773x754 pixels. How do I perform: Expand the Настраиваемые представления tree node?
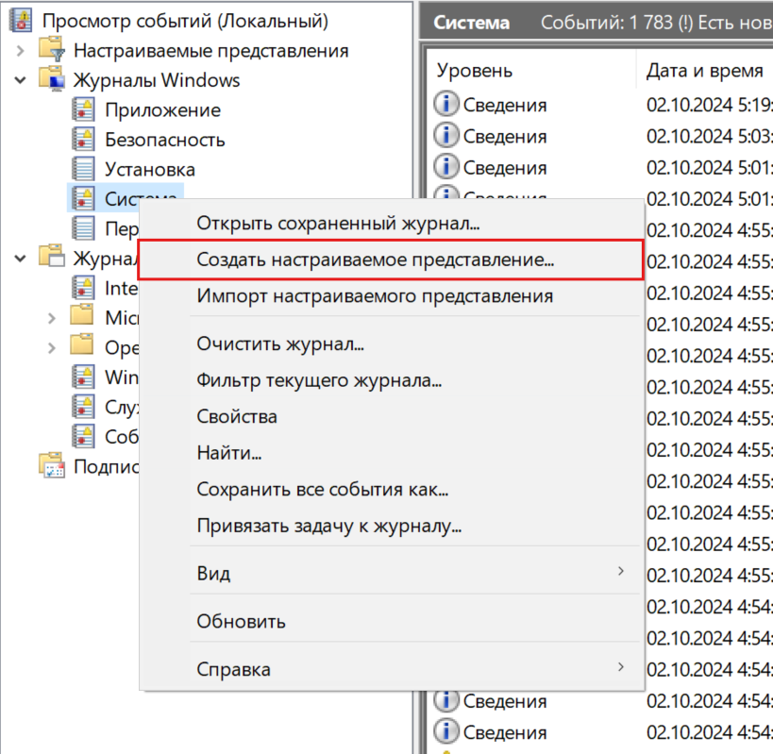(x=21, y=51)
